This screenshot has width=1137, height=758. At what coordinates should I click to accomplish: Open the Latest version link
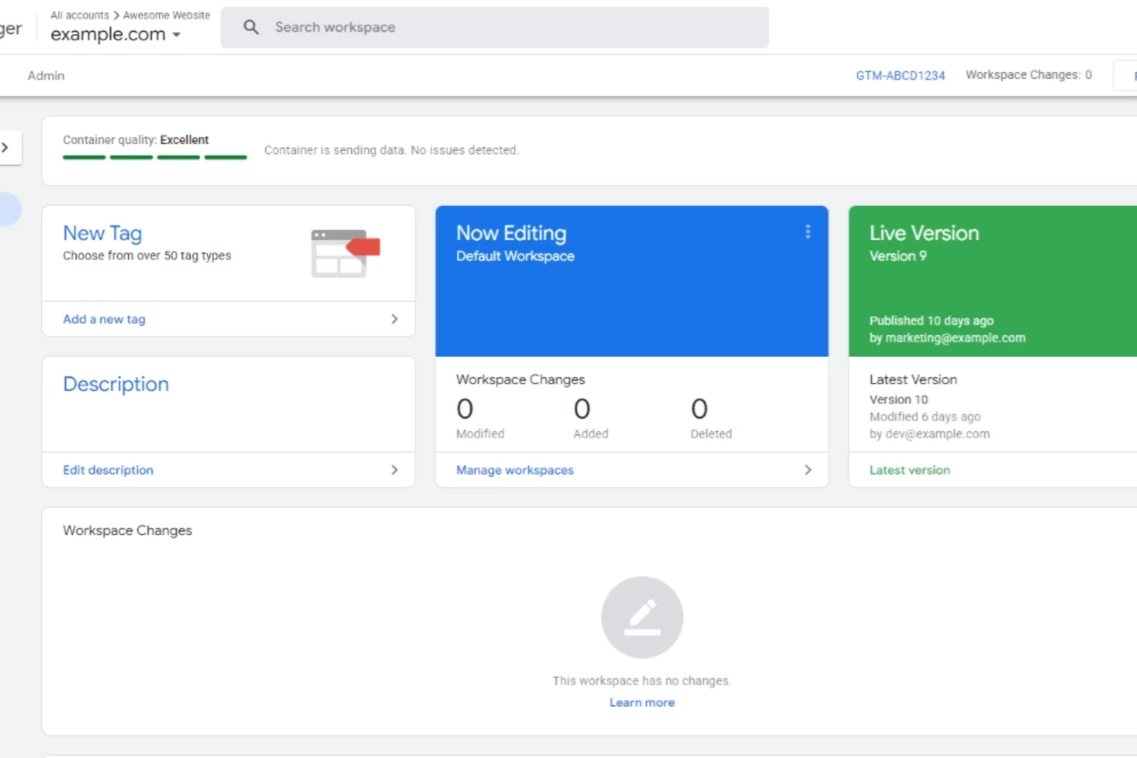910,470
